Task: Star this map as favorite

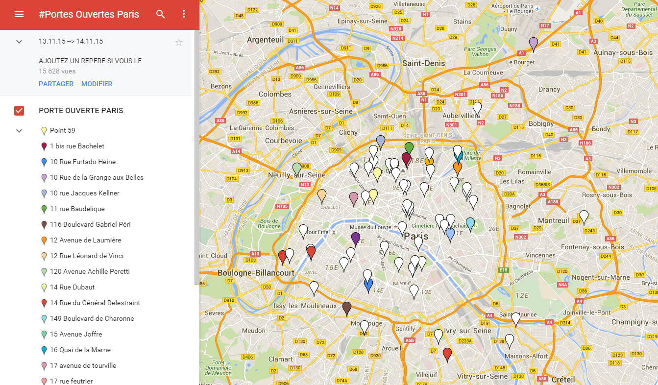Action: [179, 43]
